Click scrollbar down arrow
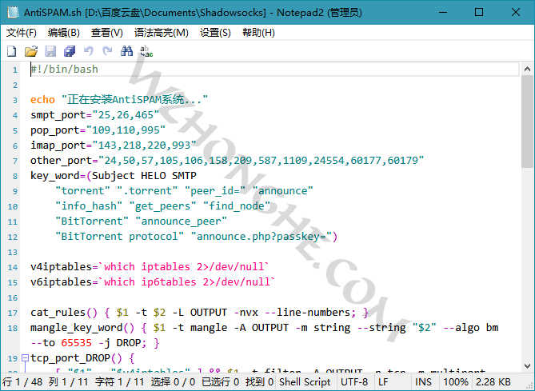Viewport: 535px width, 391px height. point(527,366)
